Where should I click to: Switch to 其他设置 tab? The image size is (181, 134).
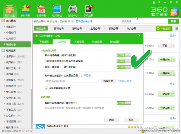115,42
